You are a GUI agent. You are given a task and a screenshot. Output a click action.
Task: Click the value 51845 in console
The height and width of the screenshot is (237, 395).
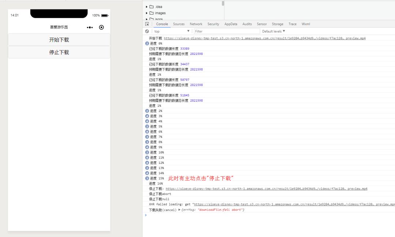(185, 95)
